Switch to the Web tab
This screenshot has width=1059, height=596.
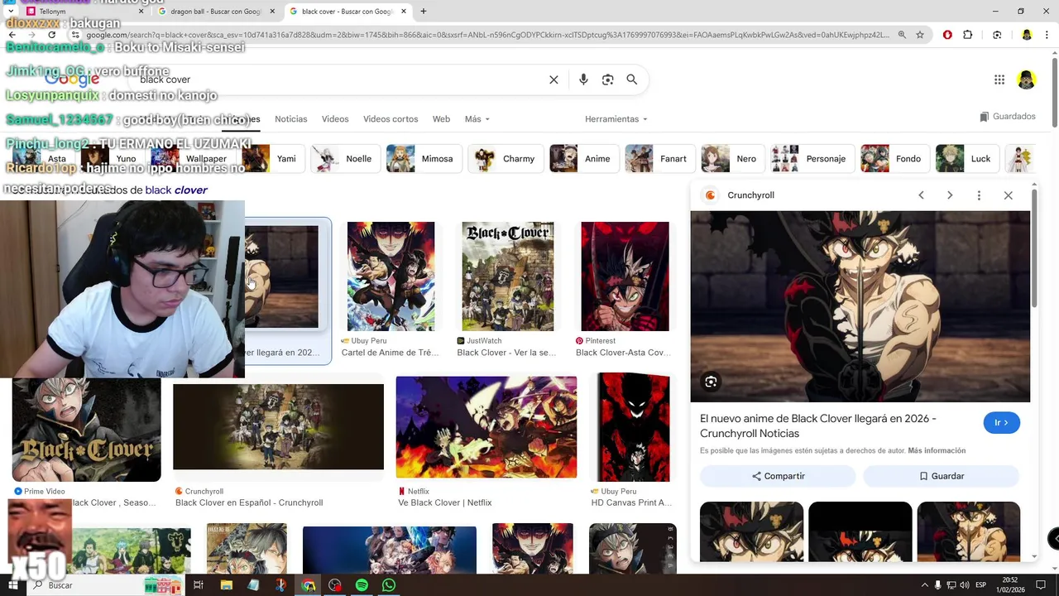(x=441, y=119)
